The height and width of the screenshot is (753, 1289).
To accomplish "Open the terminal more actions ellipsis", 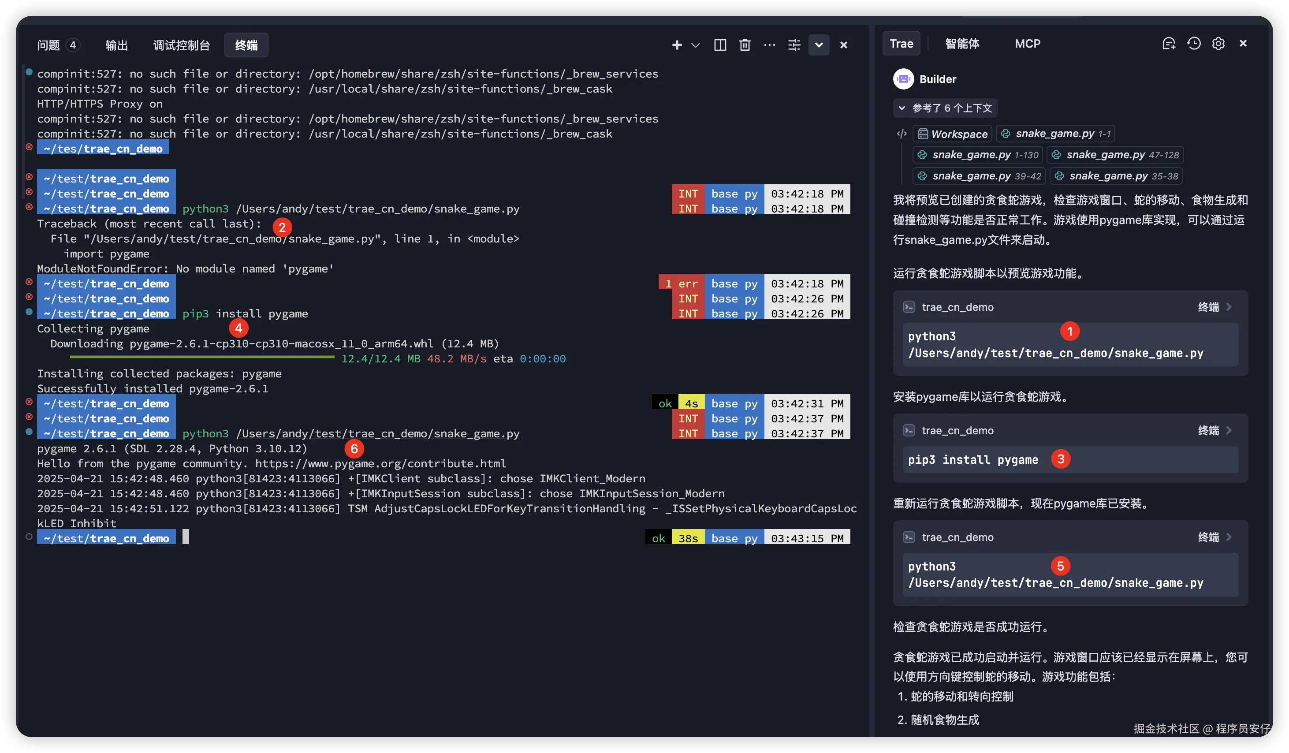I will (769, 45).
